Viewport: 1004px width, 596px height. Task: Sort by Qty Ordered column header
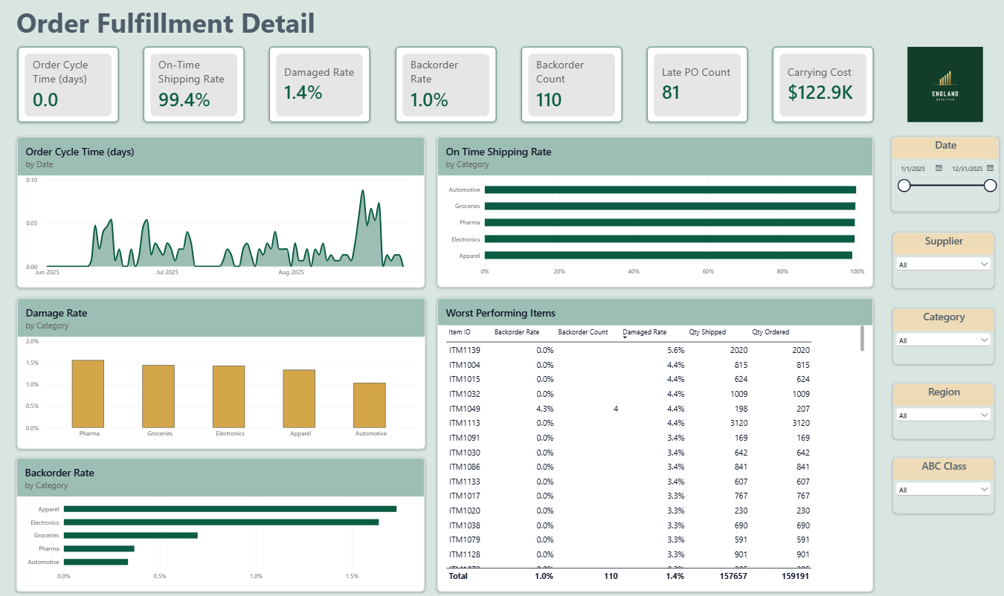(770, 332)
